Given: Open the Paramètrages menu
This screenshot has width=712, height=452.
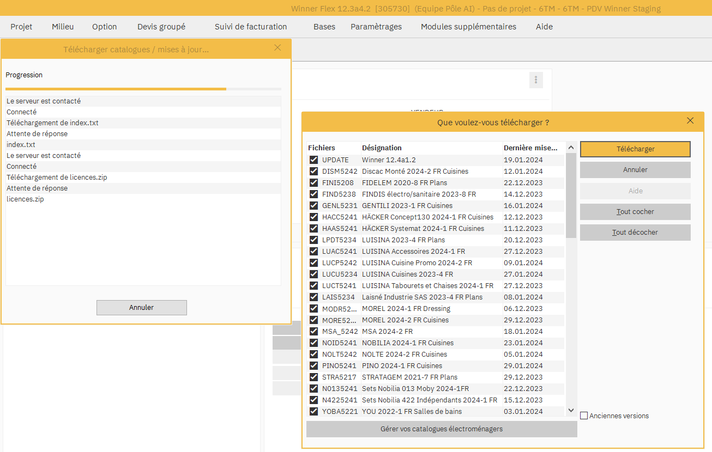Looking at the screenshot, I should click(x=376, y=27).
